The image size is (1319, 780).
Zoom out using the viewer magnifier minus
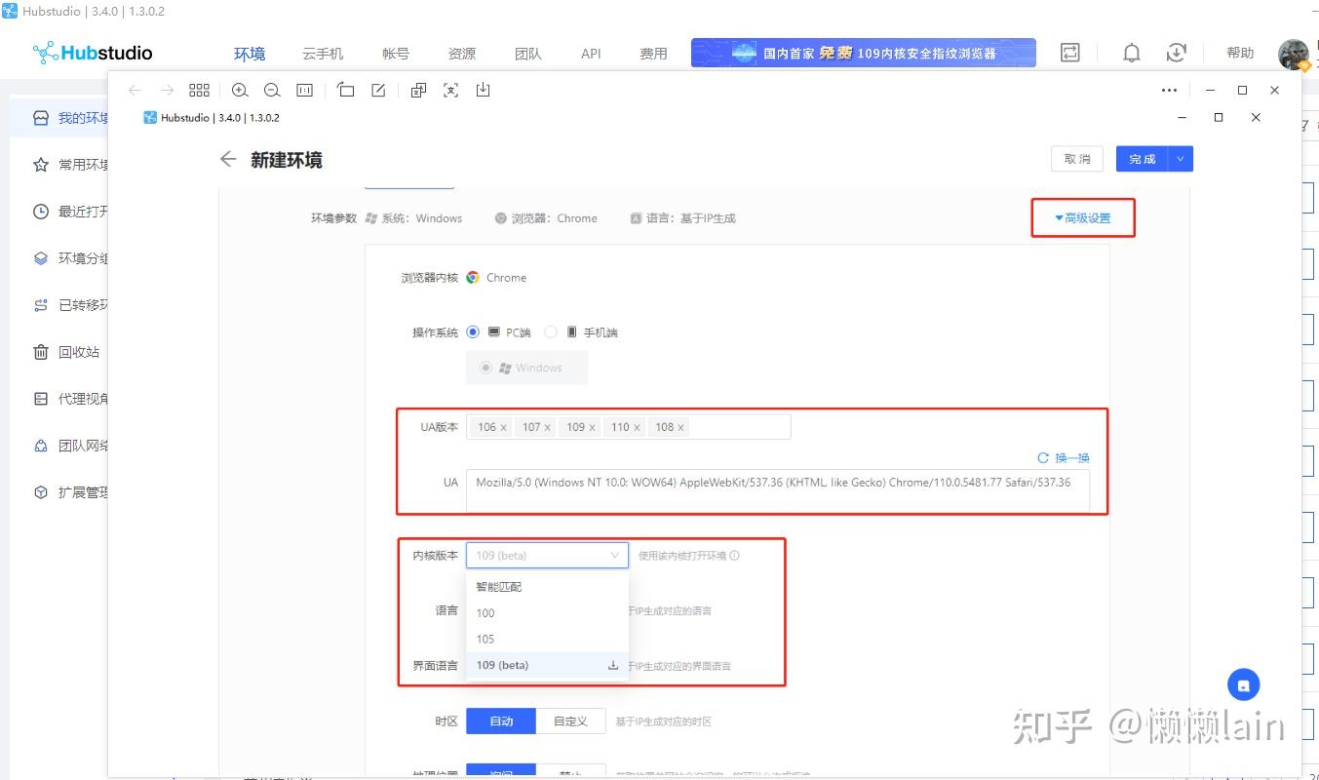[x=272, y=90]
